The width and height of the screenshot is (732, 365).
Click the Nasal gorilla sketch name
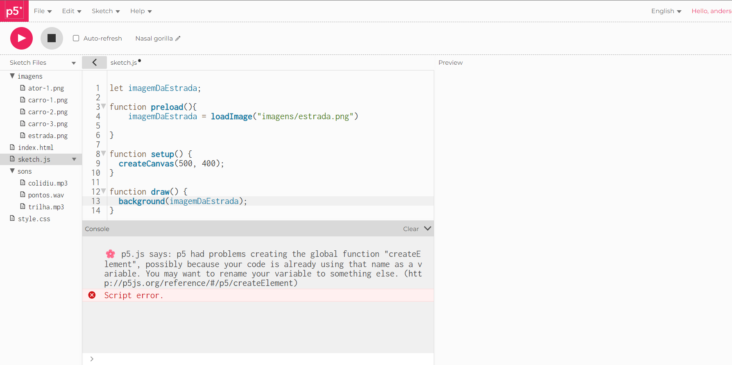click(154, 39)
